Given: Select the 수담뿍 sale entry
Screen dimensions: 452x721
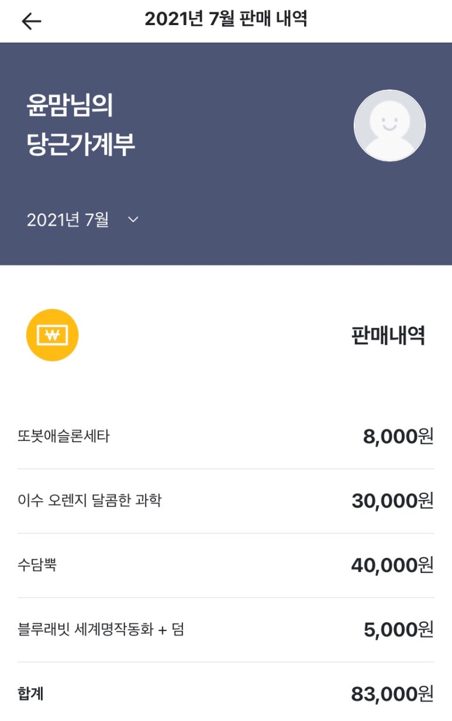Looking at the screenshot, I should coord(37,565).
